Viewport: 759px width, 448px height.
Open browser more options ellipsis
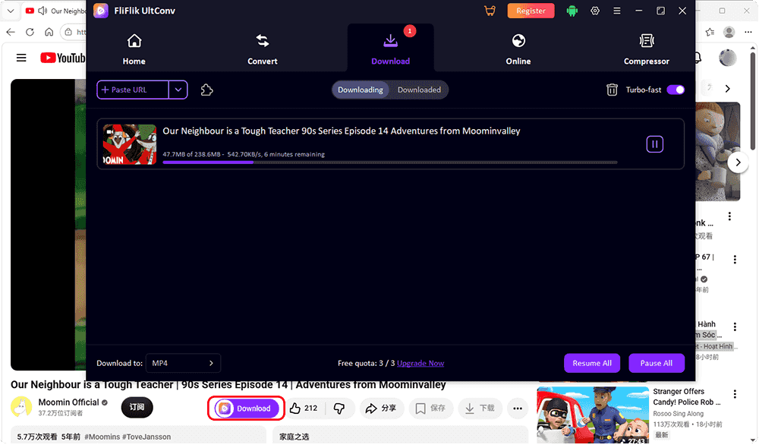click(748, 32)
